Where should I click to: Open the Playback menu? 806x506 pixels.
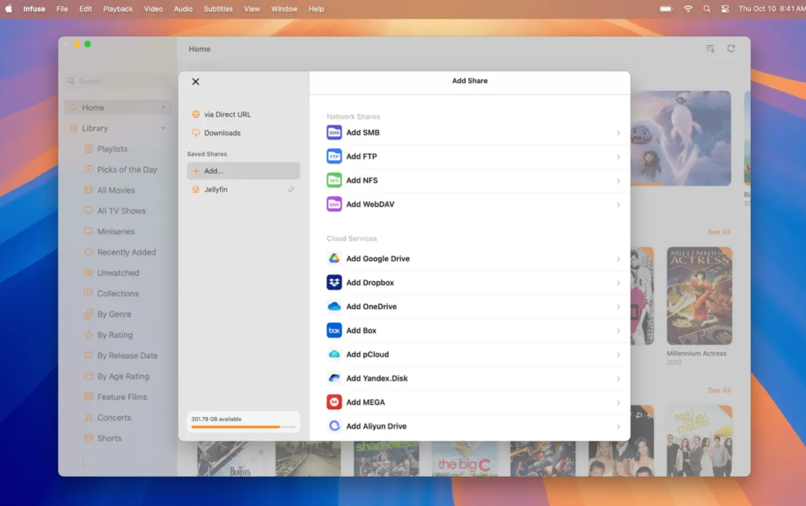click(118, 9)
